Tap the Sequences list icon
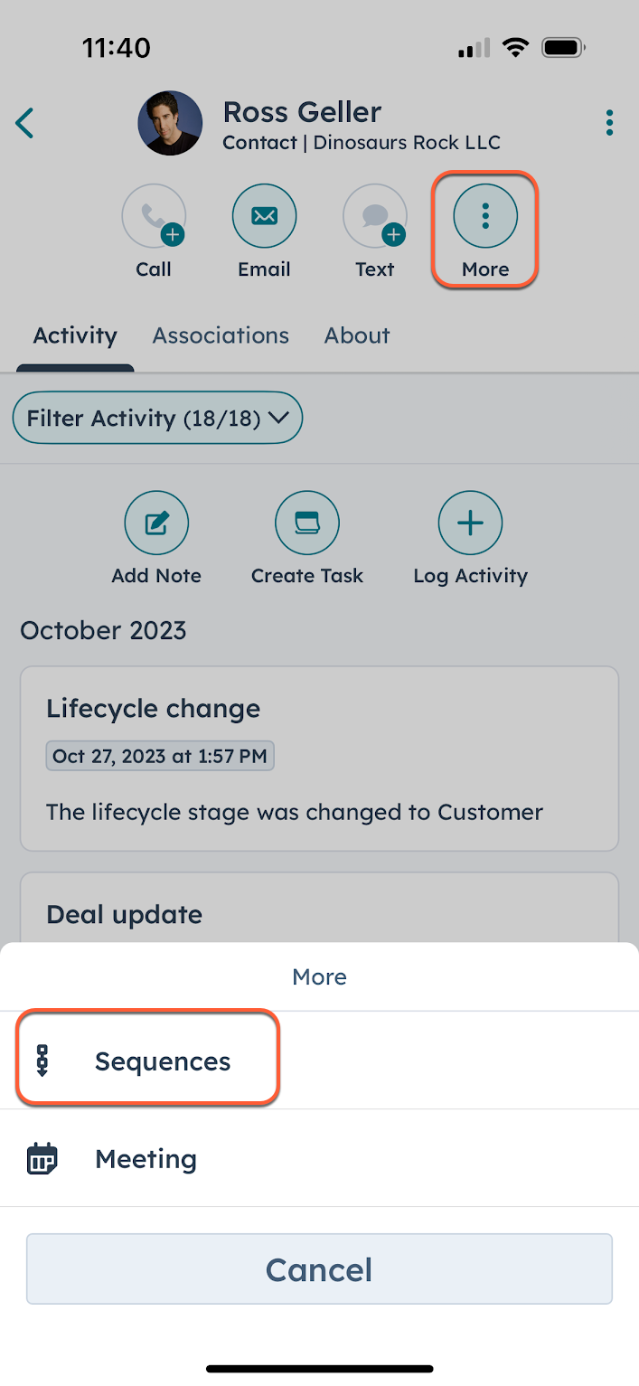Screen dimensions: 639x1386 (x=42, y=1061)
